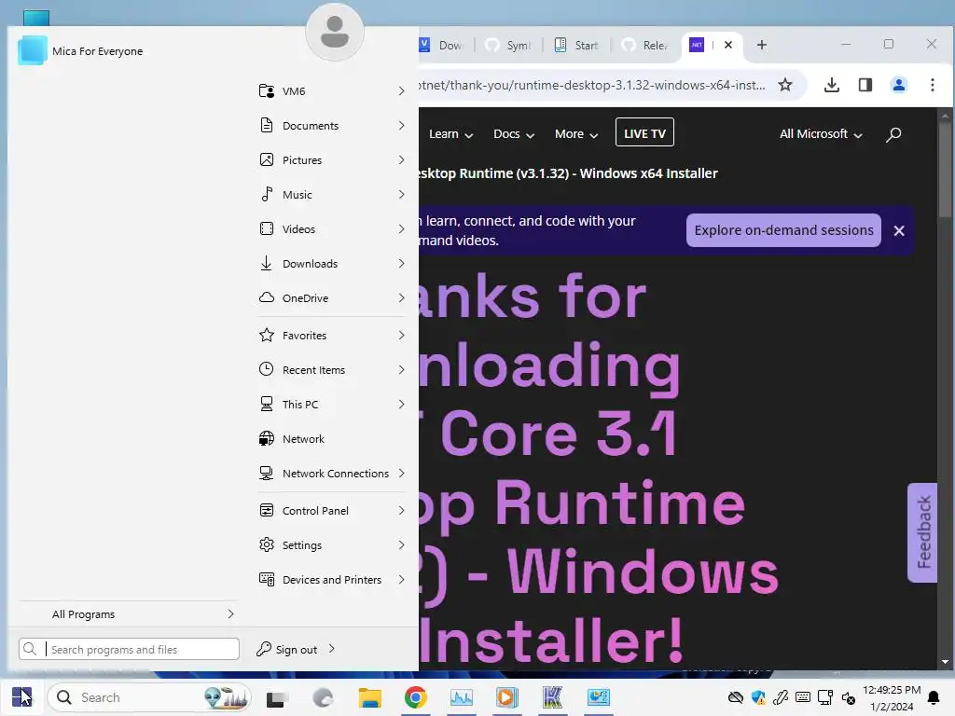Open Downloads from the start menu

[332, 264]
